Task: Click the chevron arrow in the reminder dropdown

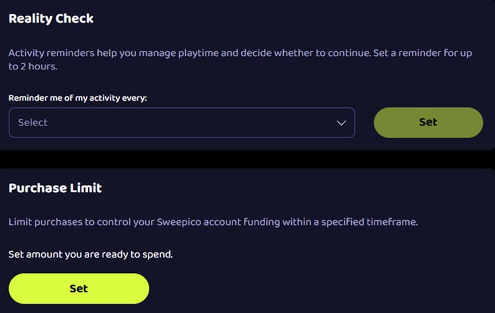Action: [x=341, y=123]
